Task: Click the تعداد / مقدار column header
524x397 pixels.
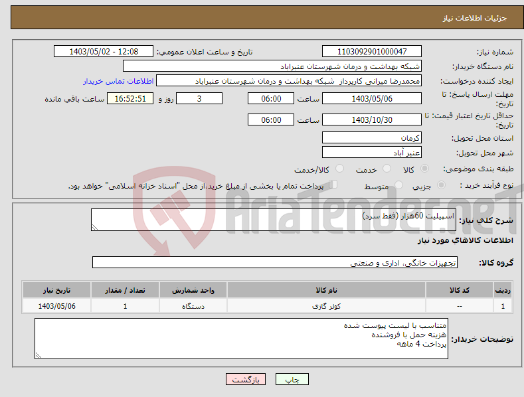Action: 125,290
